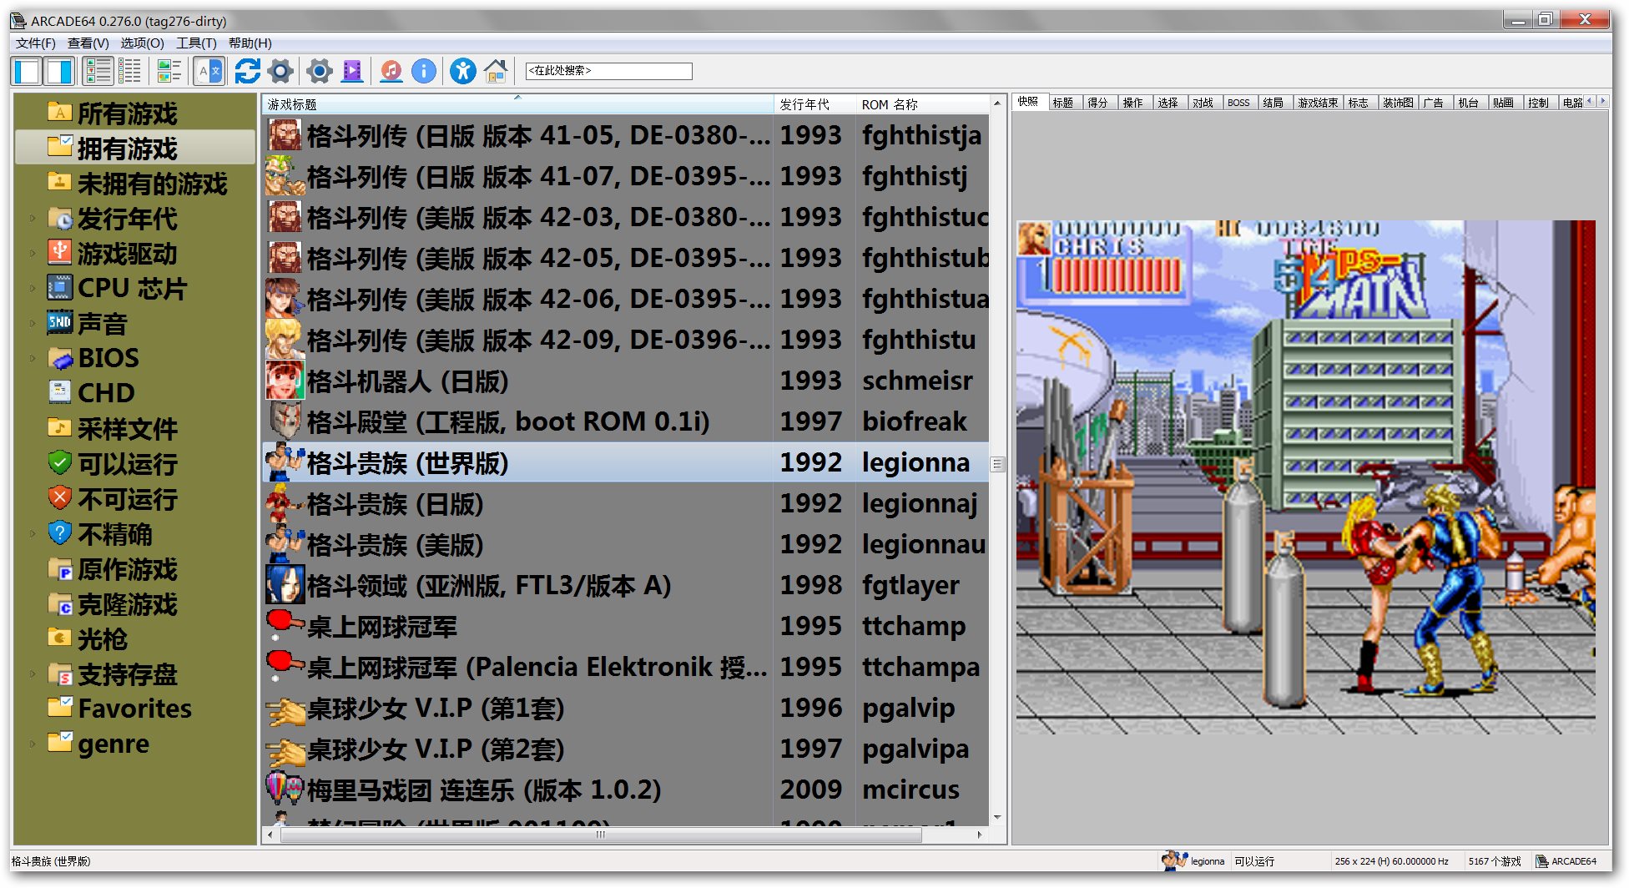Sort by ROM 名称 column header

(923, 104)
